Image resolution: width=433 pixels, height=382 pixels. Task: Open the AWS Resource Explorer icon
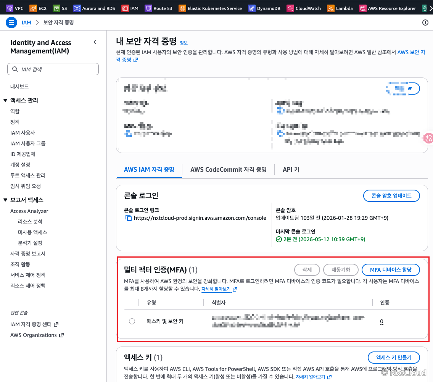(362, 8)
